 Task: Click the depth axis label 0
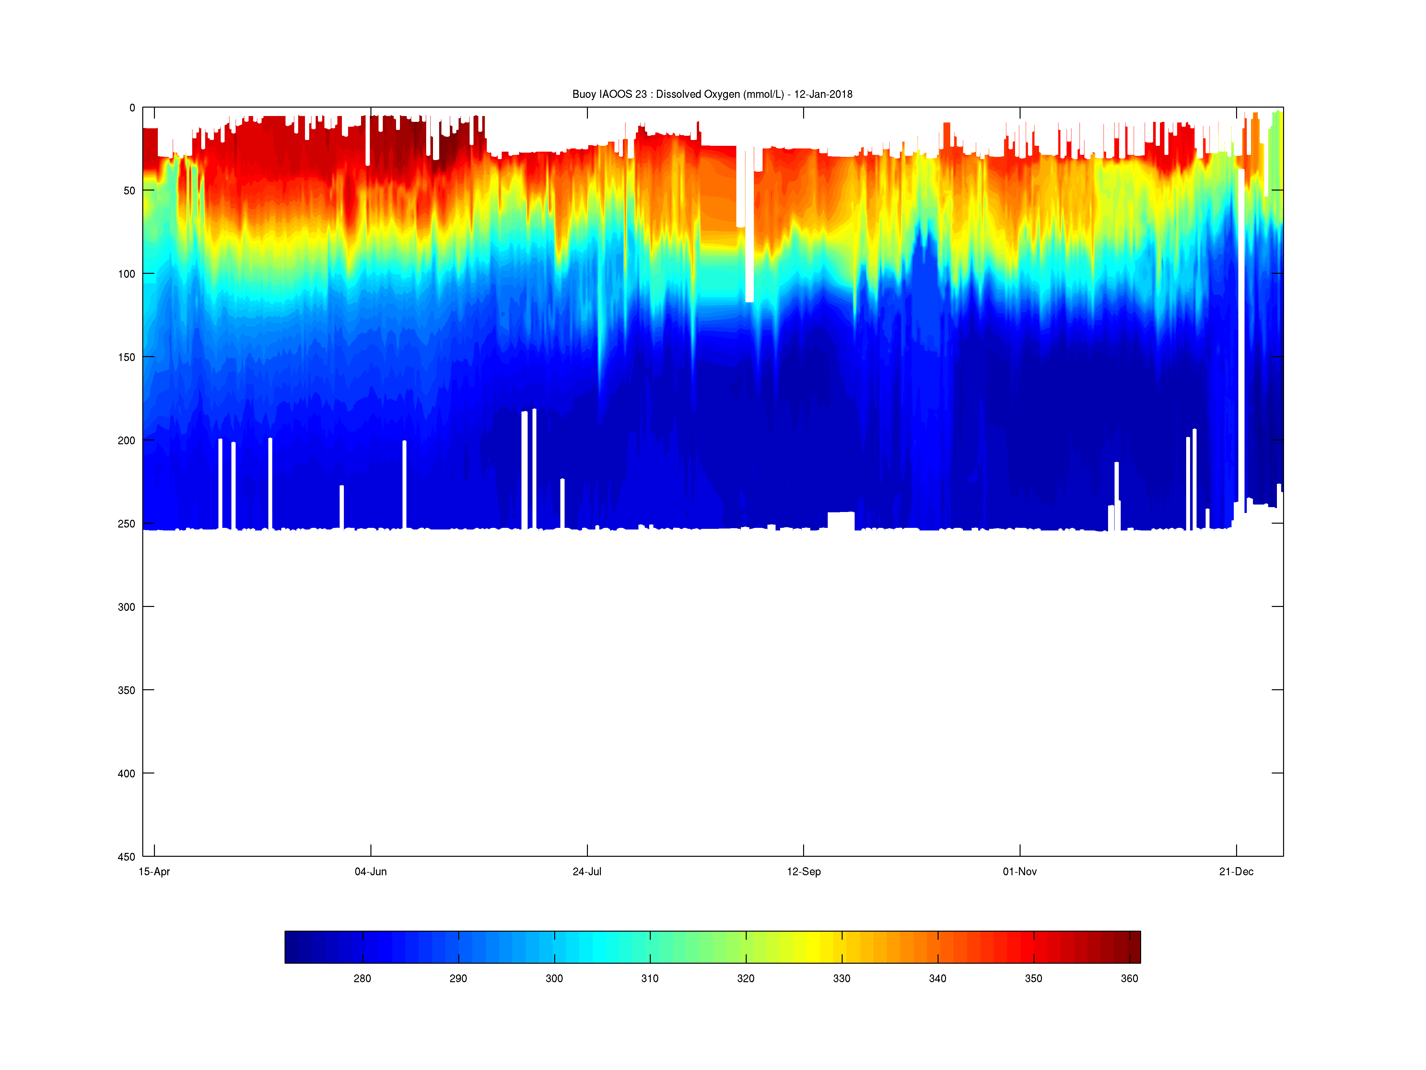(132, 108)
